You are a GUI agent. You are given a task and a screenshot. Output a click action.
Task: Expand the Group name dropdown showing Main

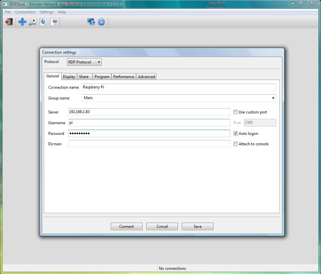click(273, 98)
